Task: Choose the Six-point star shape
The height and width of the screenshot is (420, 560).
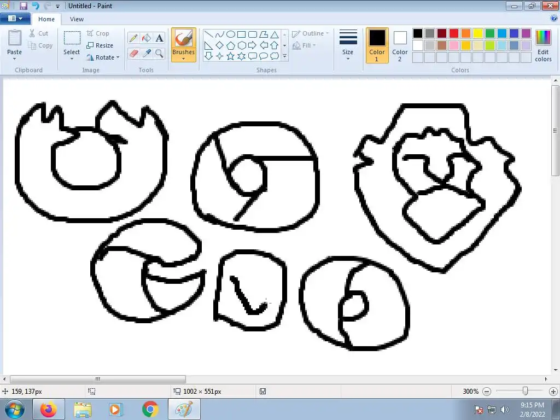Action: (241, 56)
